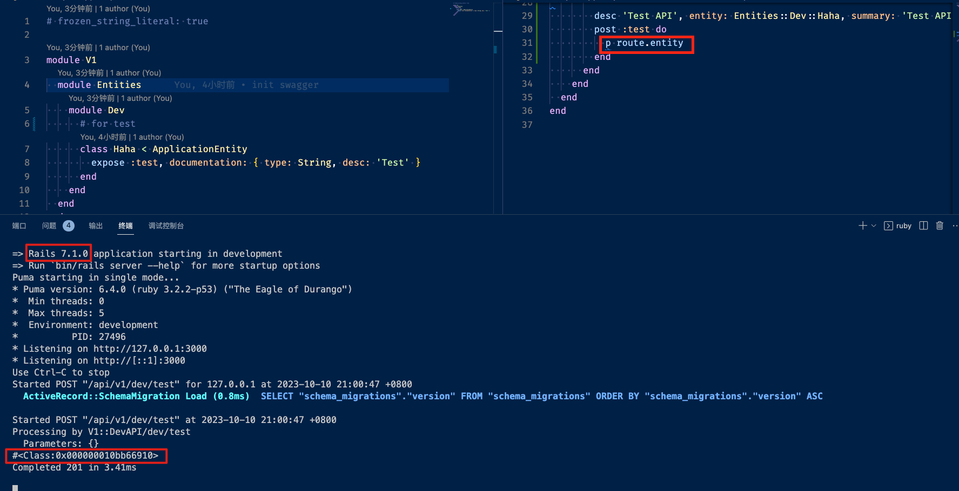Screen dimensions: 959x491
Task: Select the ruby terminal session in the list
Action: [903, 226]
